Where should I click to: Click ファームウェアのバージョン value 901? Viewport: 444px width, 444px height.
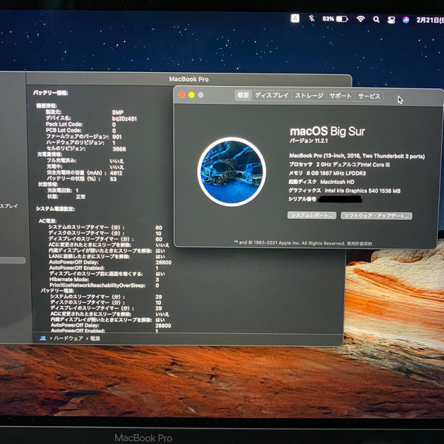117,137
